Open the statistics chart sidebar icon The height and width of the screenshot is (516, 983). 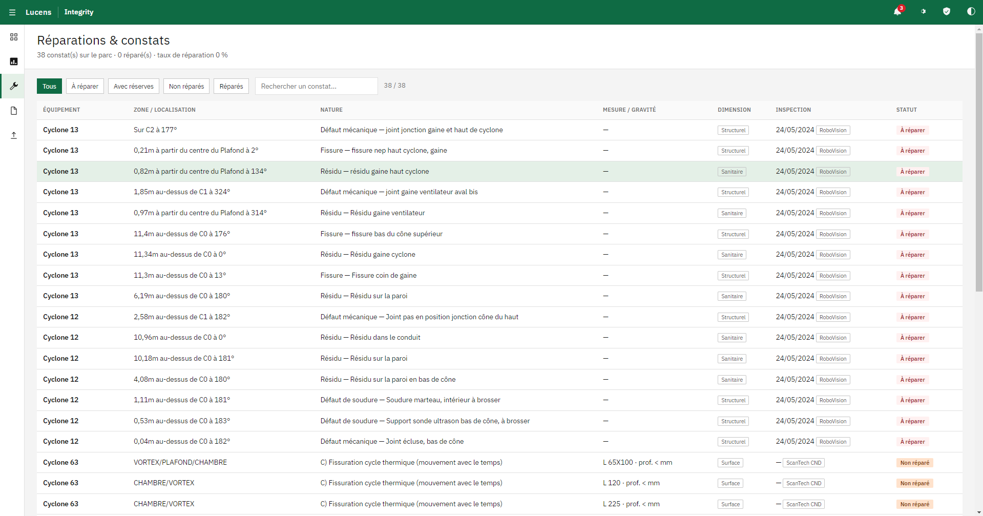(x=14, y=61)
